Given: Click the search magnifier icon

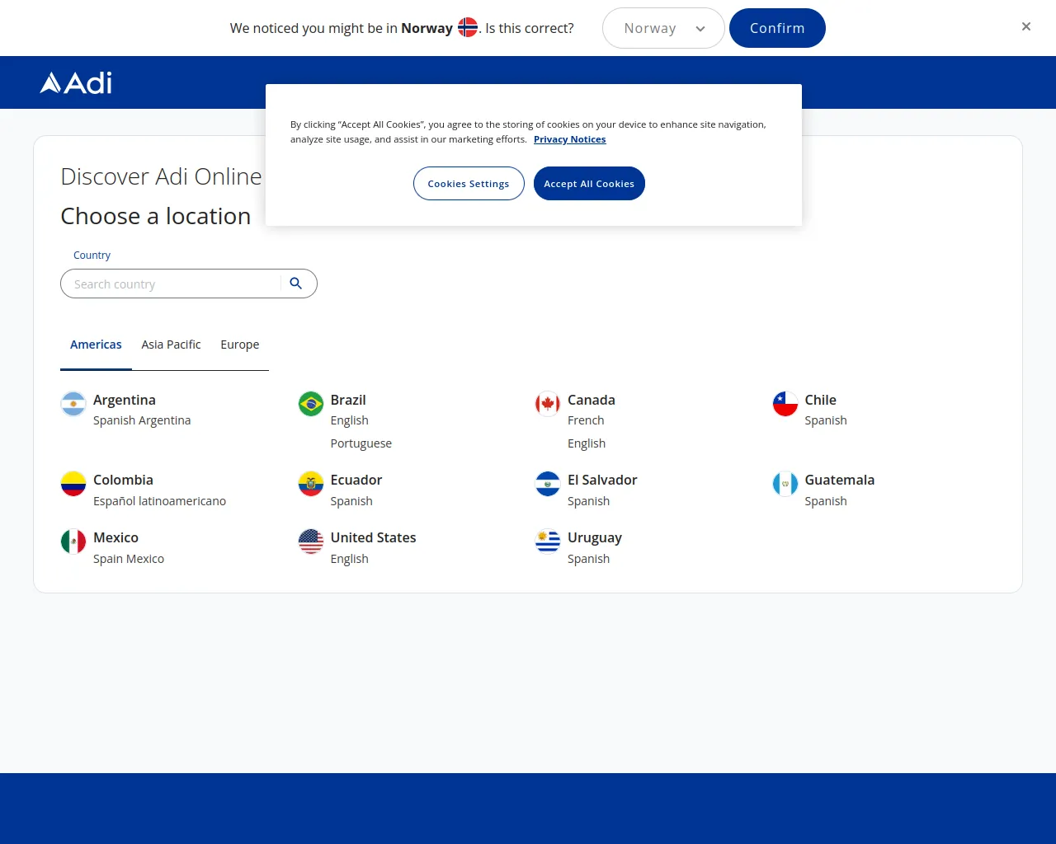Looking at the screenshot, I should click(296, 284).
